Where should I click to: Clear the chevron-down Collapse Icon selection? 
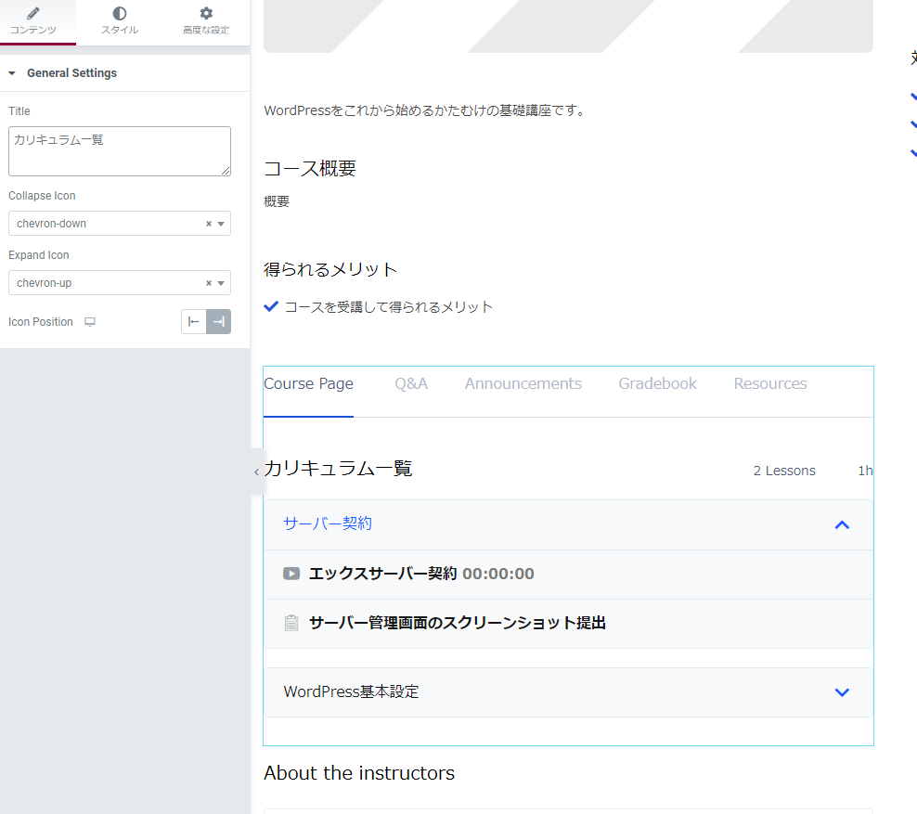(x=209, y=224)
